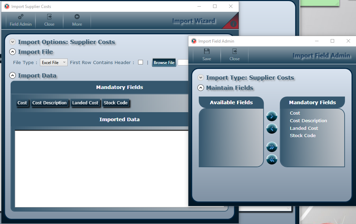Open the File Type Excel File dropdown
The image size is (356, 224).
(53, 62)
